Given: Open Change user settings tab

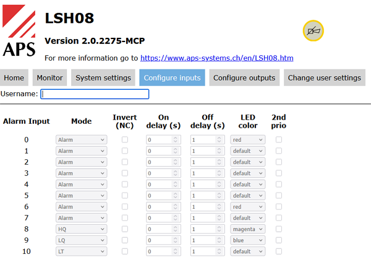Looking at the screenshot, I should 324,78.
